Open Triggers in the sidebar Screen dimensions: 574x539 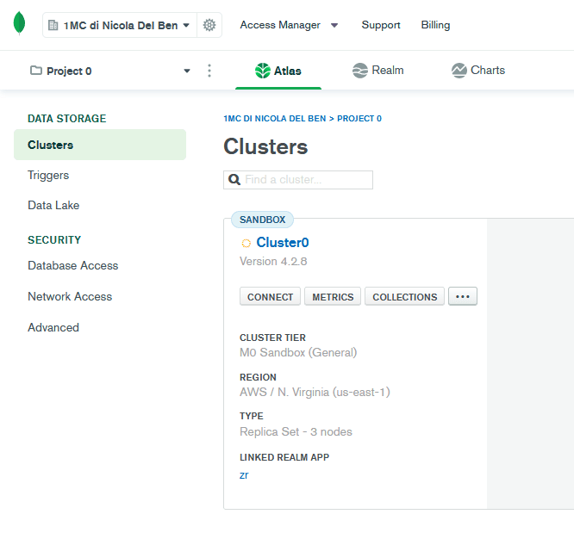[x=48, y=175]
